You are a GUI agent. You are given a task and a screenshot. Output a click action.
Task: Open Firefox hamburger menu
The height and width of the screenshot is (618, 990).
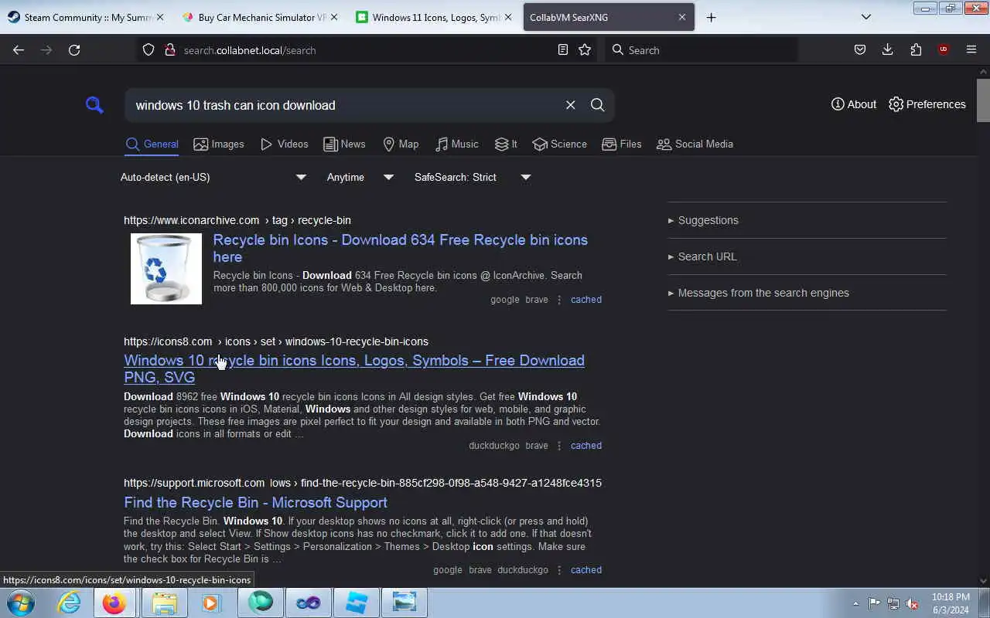(971, 49)
